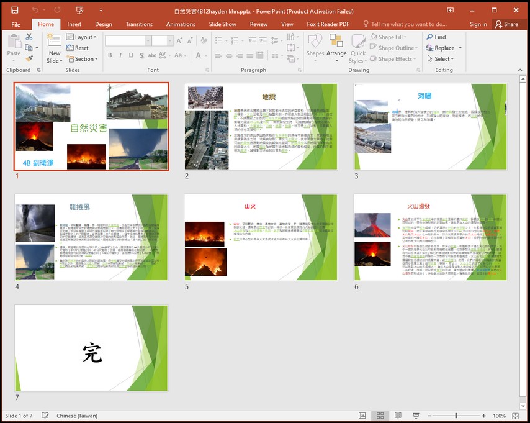Screen dimensions: 530x423
Task: Find text using the magnifier Find button
Action: click(436, 37)
